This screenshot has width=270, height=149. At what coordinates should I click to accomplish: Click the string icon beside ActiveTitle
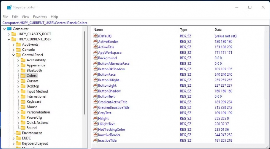coord(95,47)
